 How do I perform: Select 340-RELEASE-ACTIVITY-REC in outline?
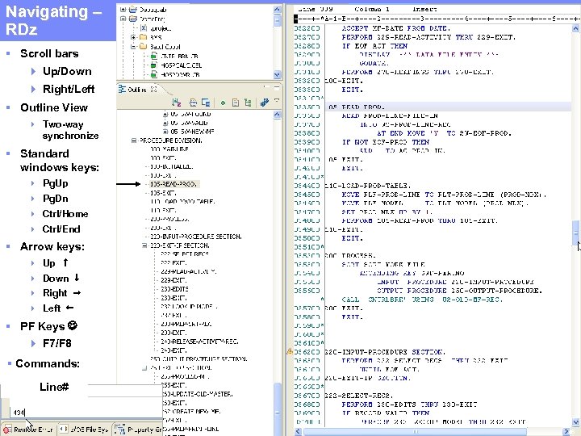pyautogui.click(x=199, y=342)
